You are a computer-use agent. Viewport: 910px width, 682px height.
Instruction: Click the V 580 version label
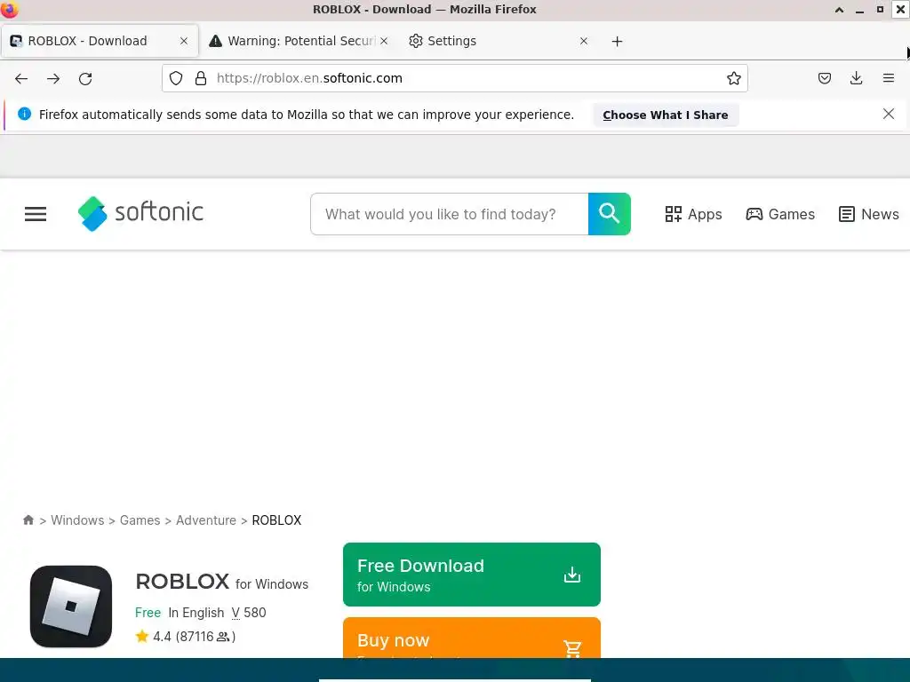[249, 613]
